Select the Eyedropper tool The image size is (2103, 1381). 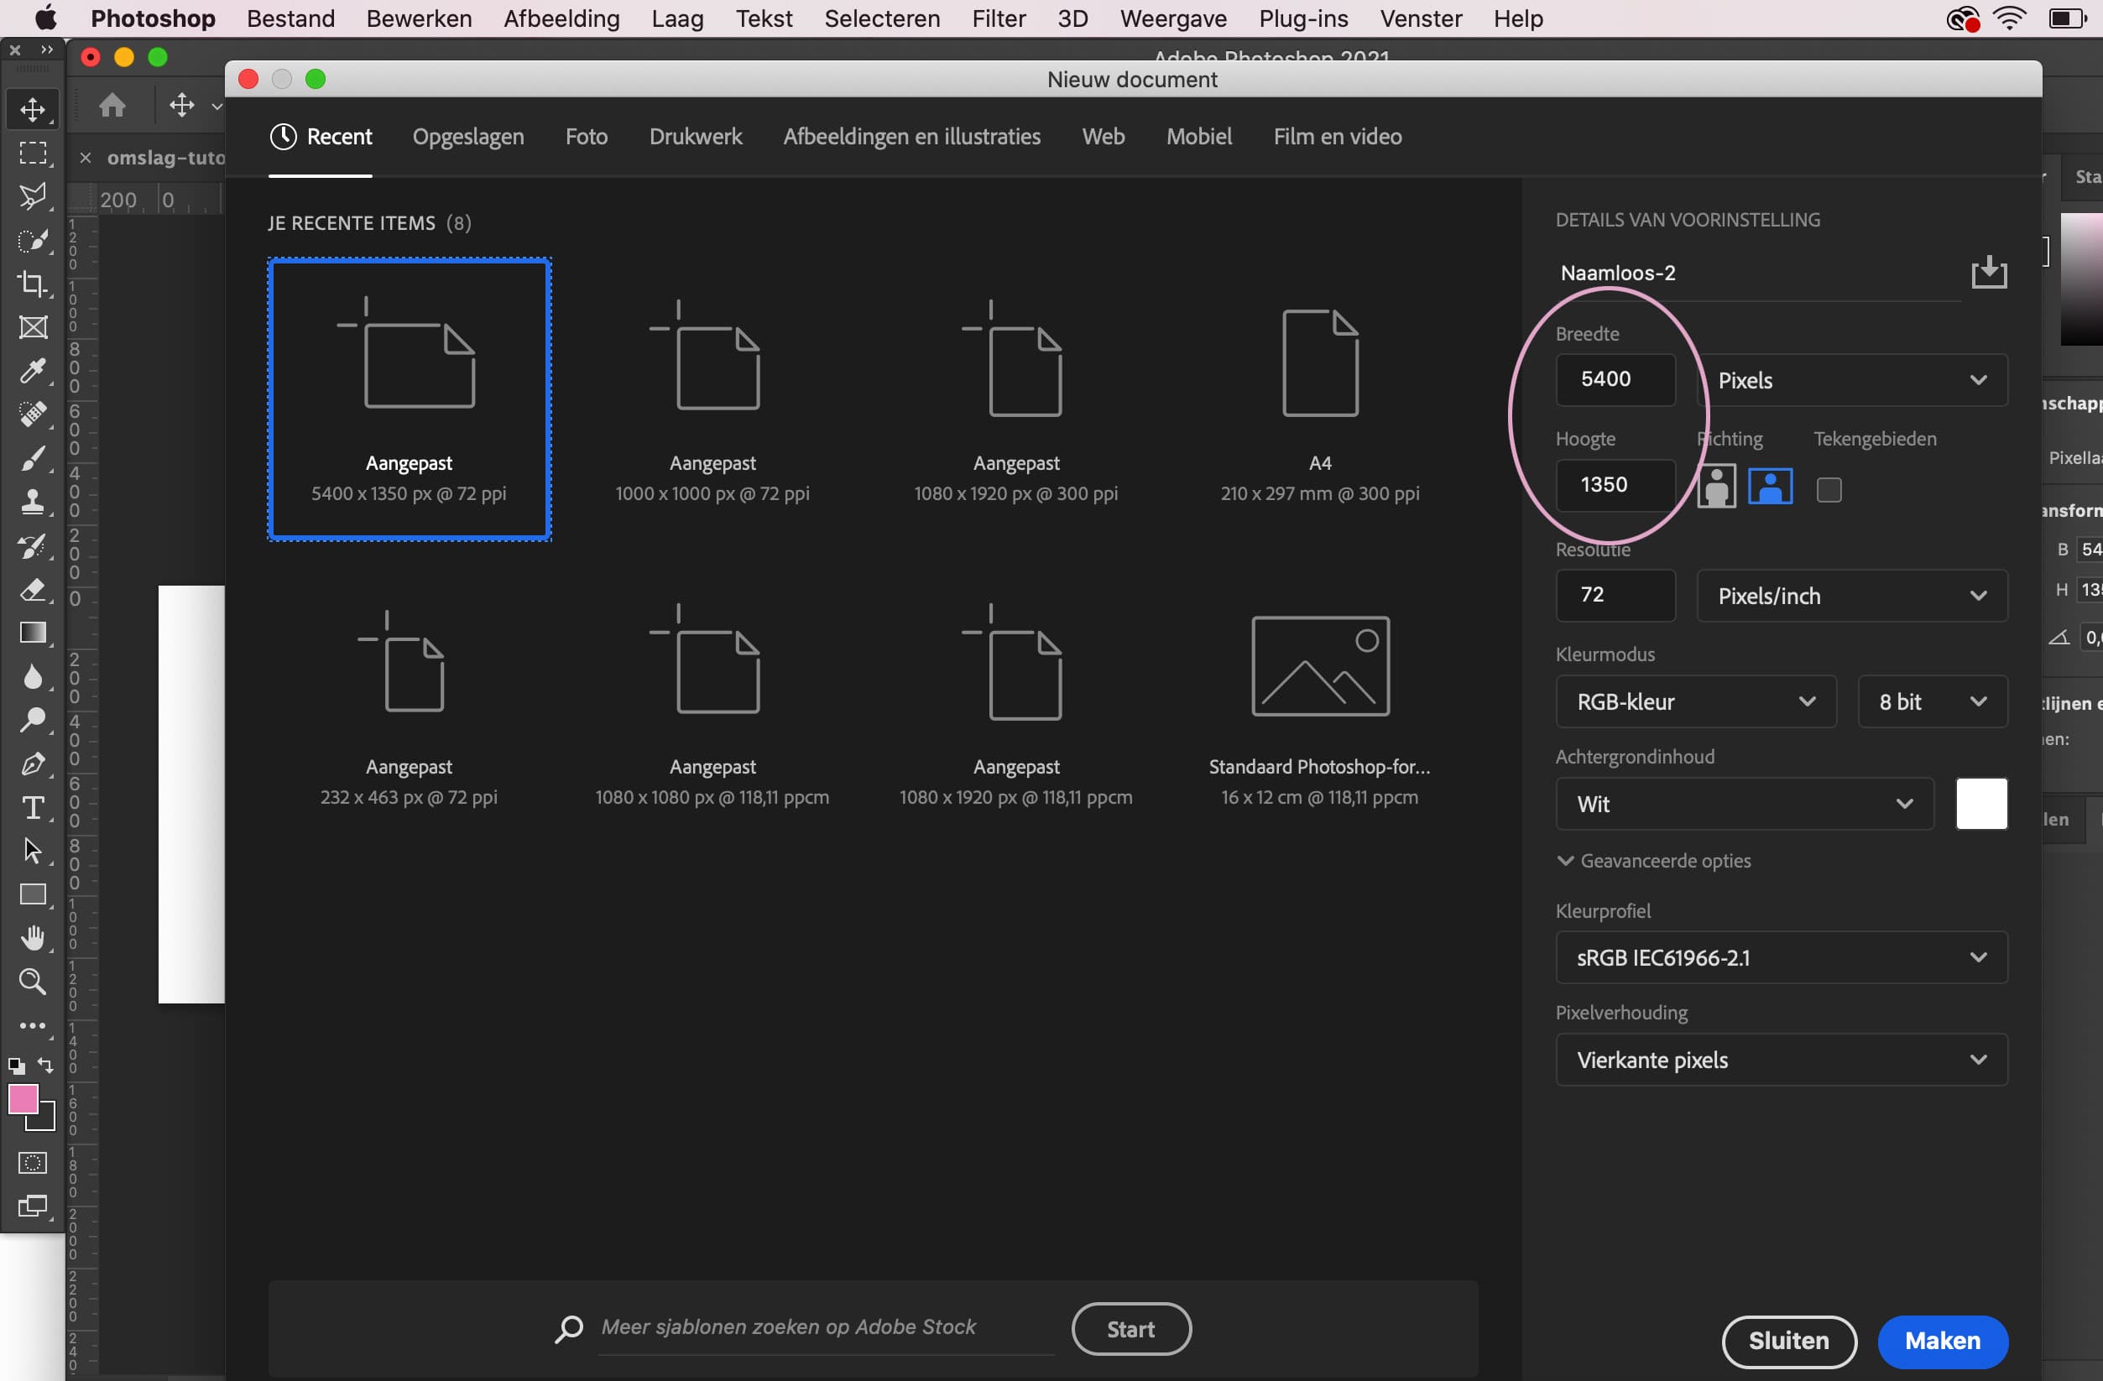(x=33, y=371)
